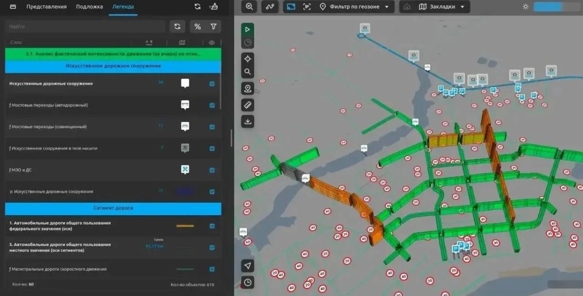The height and width of the screenshot is (296, 583).
Task: Uncheck federal roads 'федерального значения (оси)' checkbox
Action: (x=212, y=226)
